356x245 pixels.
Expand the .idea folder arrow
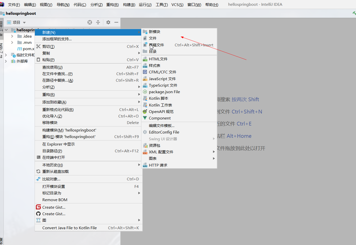point(12,36)
